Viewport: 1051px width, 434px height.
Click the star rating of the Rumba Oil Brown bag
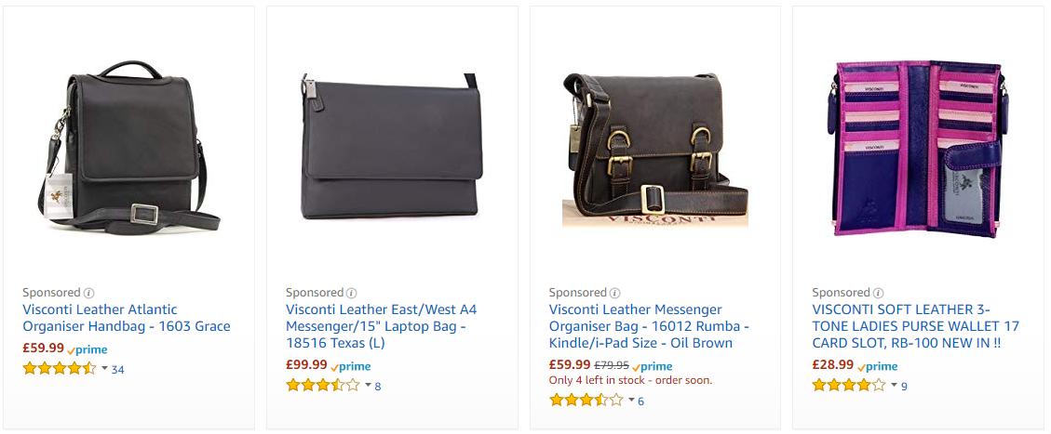pyautogui.click(x=586, y=401)
